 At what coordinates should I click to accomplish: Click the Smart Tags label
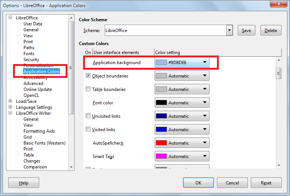pos(103,157)
